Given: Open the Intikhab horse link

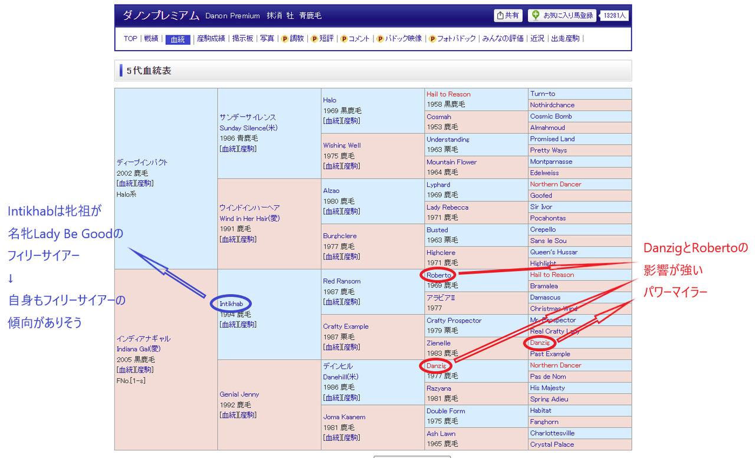Looking at the screenshot, I should 231,304.
